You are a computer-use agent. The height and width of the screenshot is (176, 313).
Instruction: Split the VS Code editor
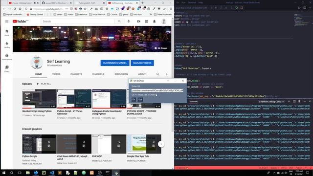(x=305, y=8)
